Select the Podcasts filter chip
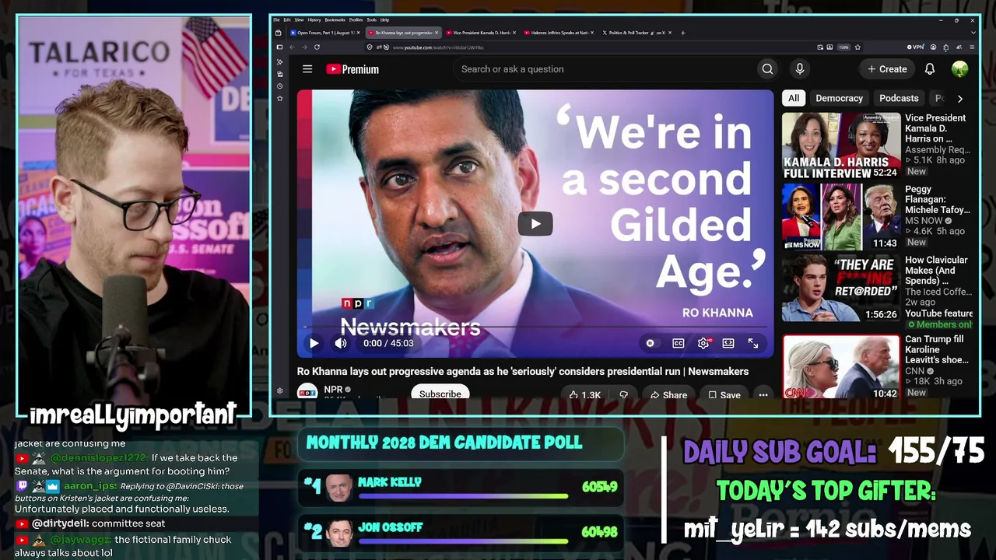The image size is (996, 560). 899,98
